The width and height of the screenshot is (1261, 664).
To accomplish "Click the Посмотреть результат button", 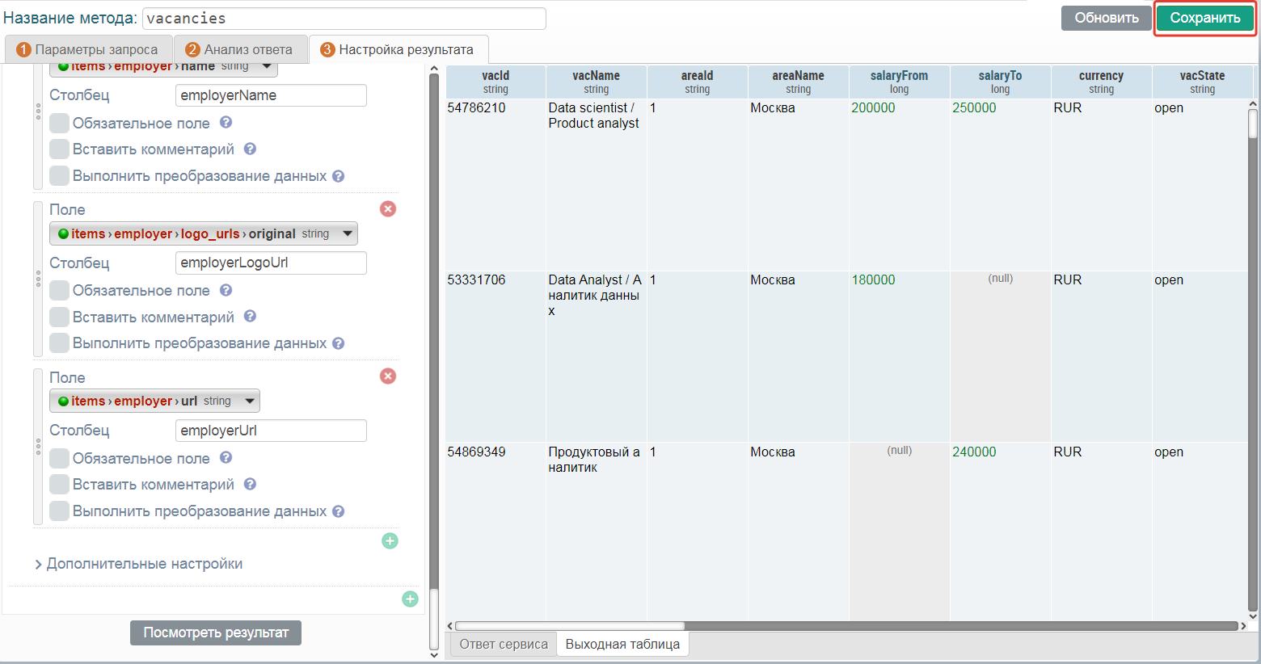I will (x=215, y=632).
